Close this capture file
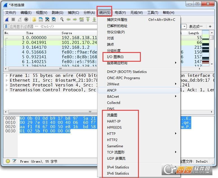 [x=47, y=19]
